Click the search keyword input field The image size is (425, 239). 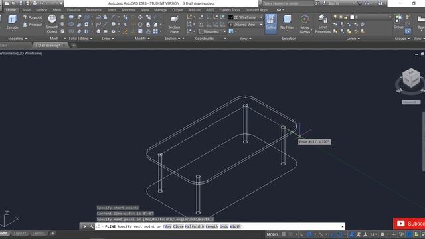tap(288, 3)
